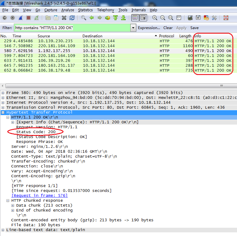237x236 pixels.
Task: Open a capture file
Action: tap(48, 18)
